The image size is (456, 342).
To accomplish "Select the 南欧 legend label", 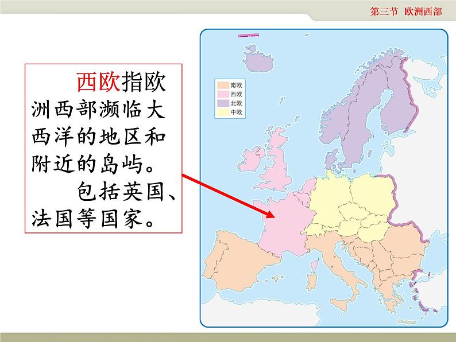I will (237, 85).
